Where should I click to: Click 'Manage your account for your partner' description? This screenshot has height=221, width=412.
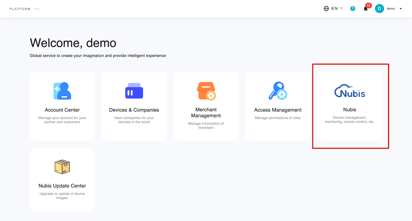tap(62, 120)
